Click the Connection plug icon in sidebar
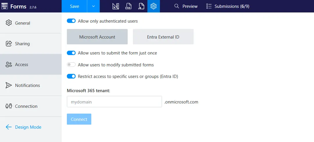Viewport: 314px width, 142px height. tap(9, 106)
